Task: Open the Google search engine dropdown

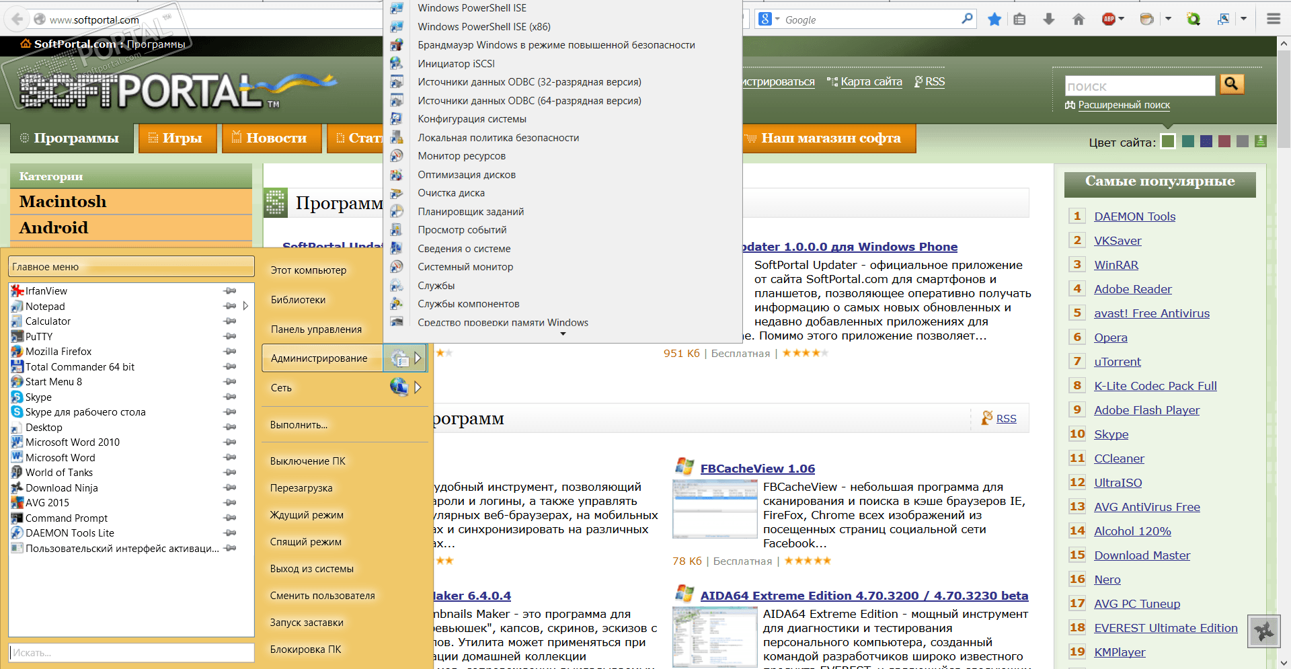Action: click(x=777, y=19)
